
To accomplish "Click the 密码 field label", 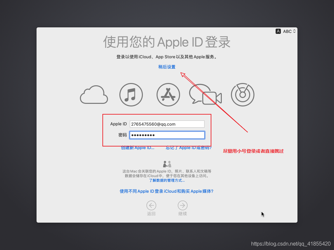I will [x=123, y=135].
